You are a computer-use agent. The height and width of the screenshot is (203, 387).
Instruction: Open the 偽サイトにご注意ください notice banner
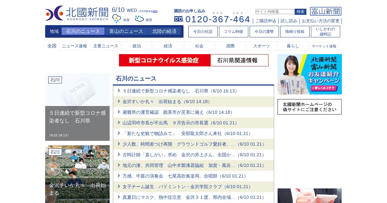point(310,107)
